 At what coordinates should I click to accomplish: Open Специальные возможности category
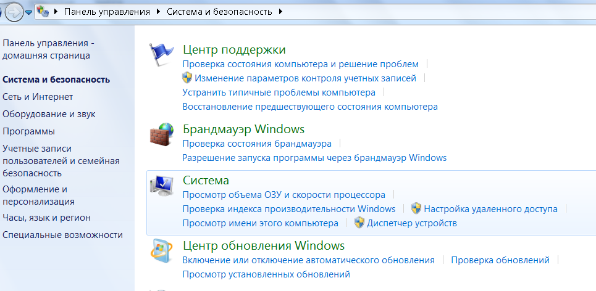(63, 235)
